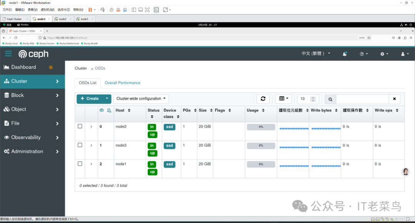
Task: Select the checkbox for OSD 0 node2
Action: (x=80, y=126)
